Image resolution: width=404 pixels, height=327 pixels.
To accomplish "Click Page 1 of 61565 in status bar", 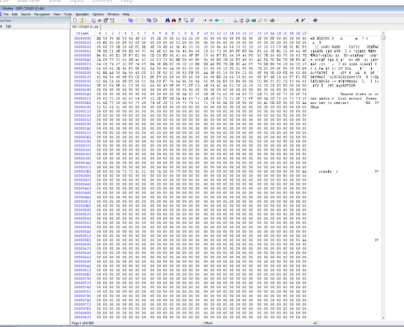I will 82,323.
